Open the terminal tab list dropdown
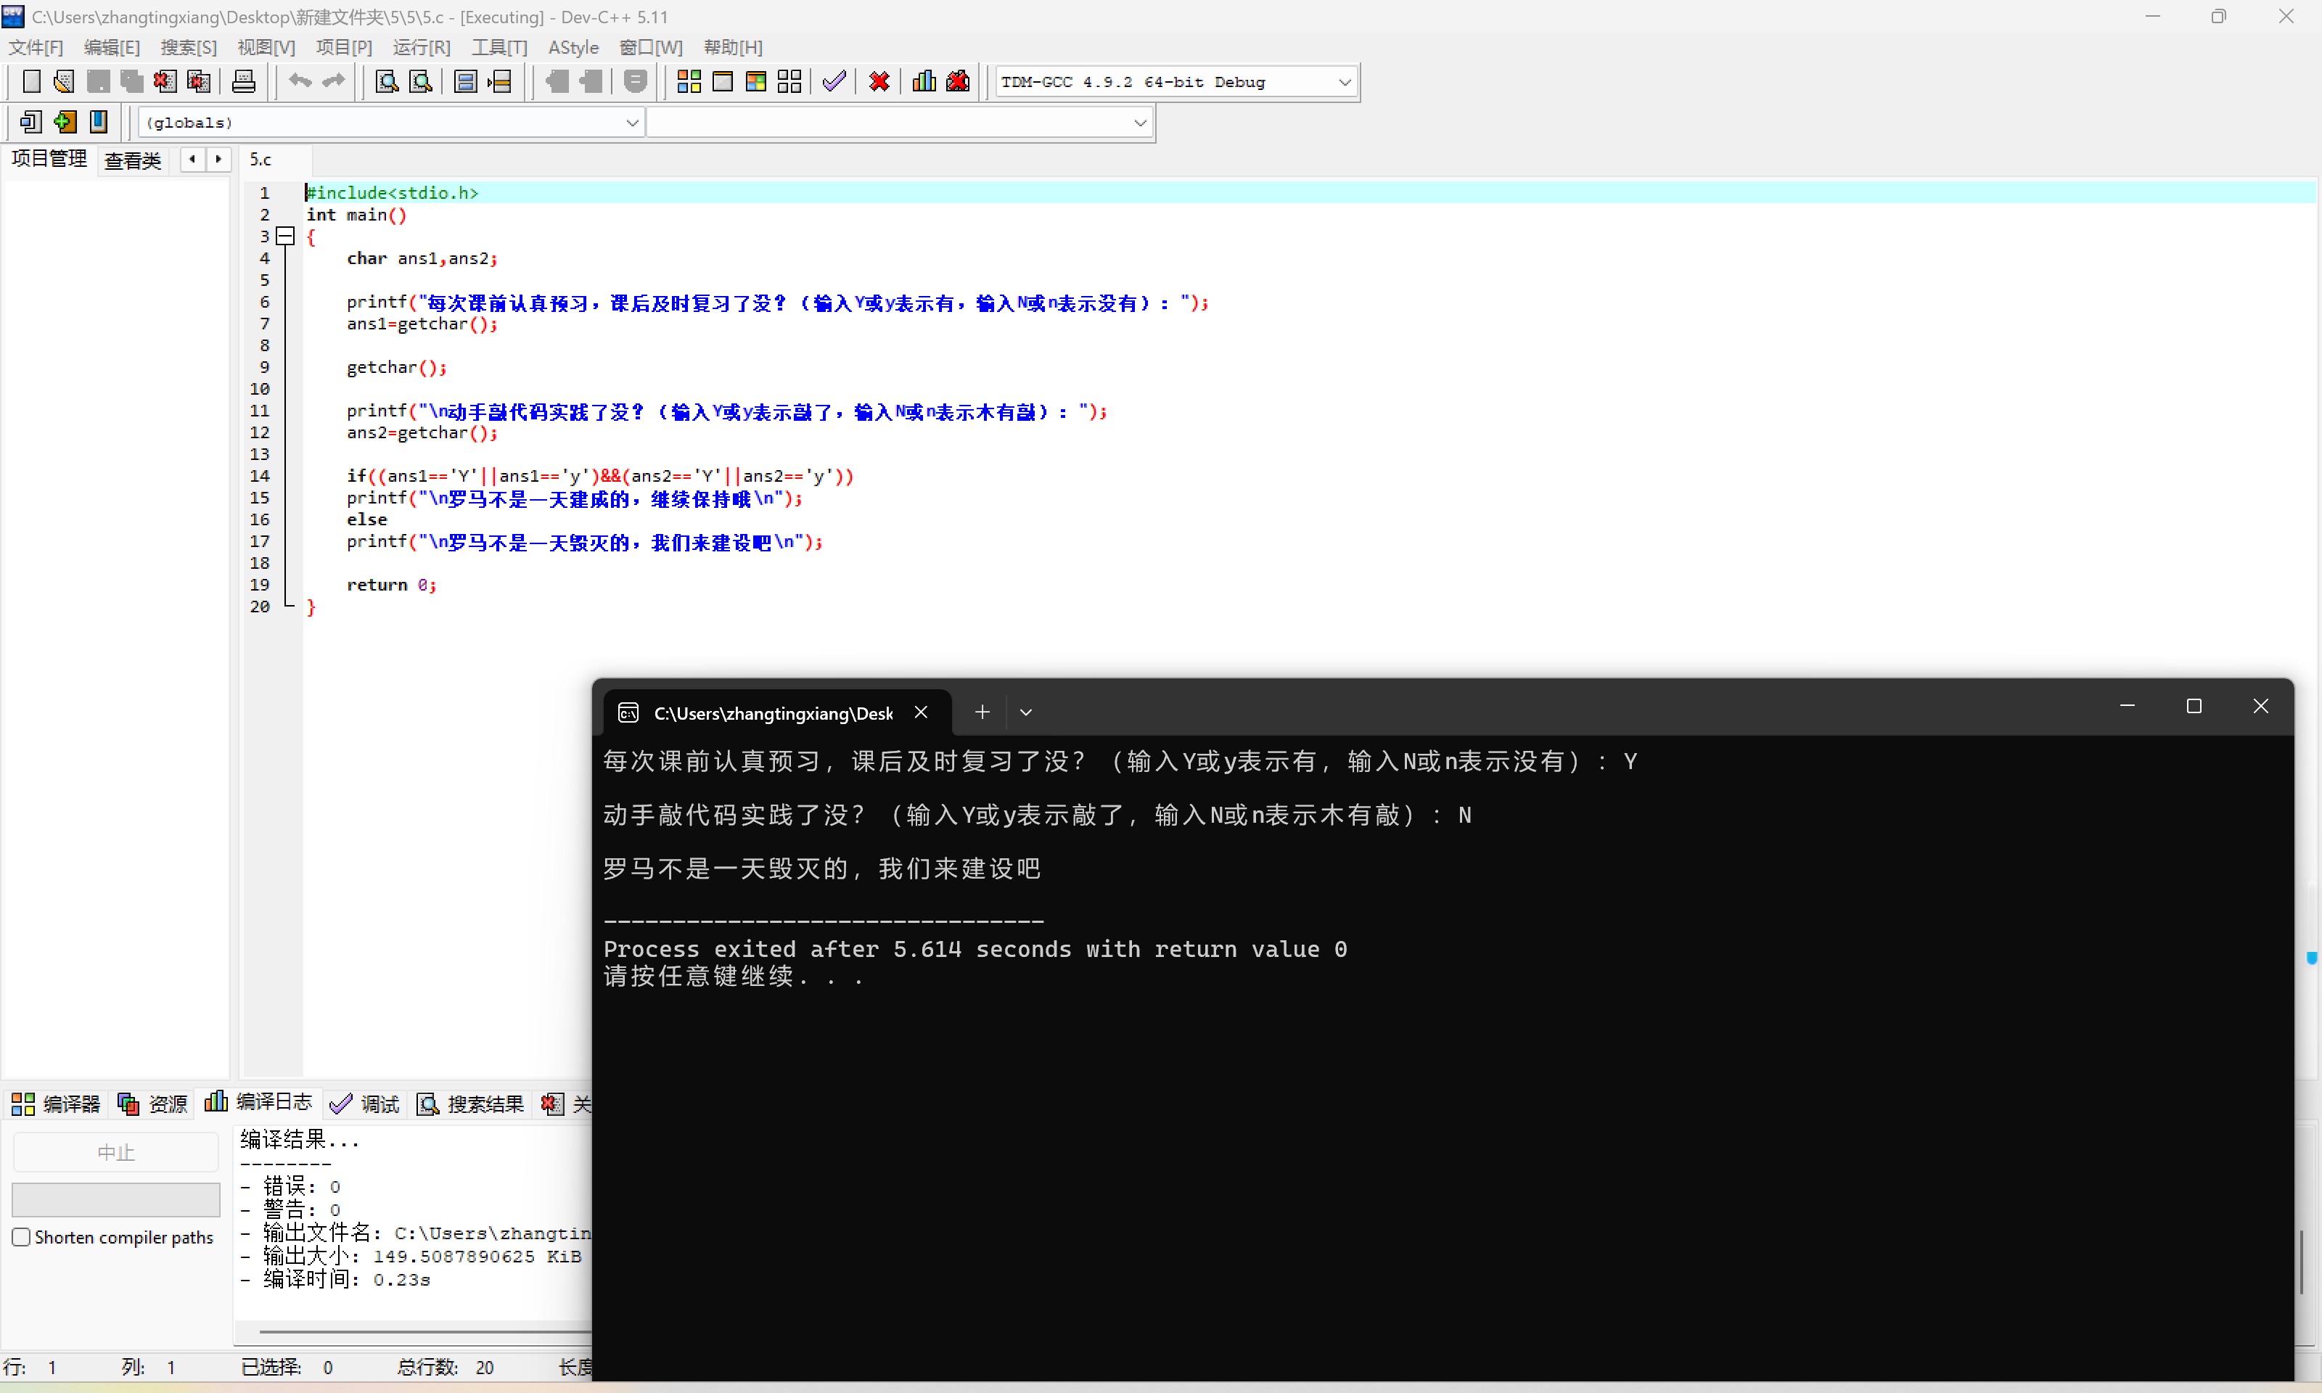Image resolution: width=2322 pixels, height=1393 pixels. click(1026, 712)
